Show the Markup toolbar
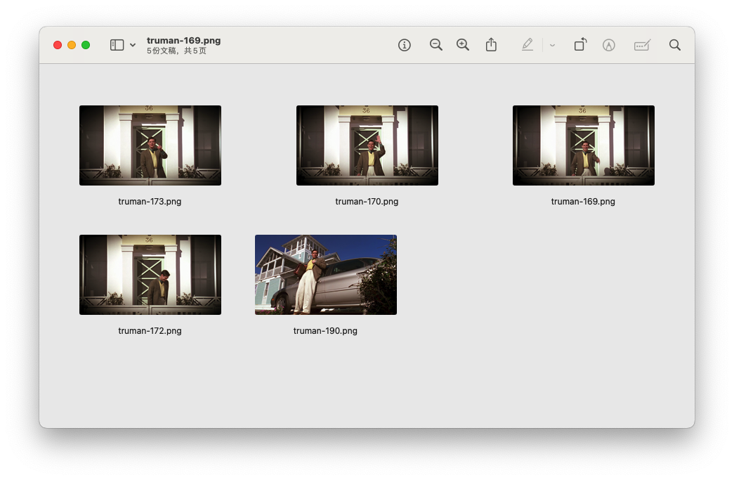The image size is (734, 480). tap(608, 45)
